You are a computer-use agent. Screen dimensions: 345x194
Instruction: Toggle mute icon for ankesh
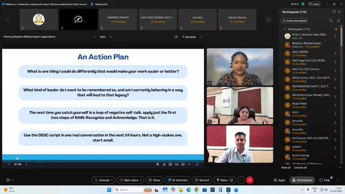335,148
